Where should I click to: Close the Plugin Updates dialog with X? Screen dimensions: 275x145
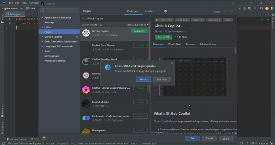(172, 63)
